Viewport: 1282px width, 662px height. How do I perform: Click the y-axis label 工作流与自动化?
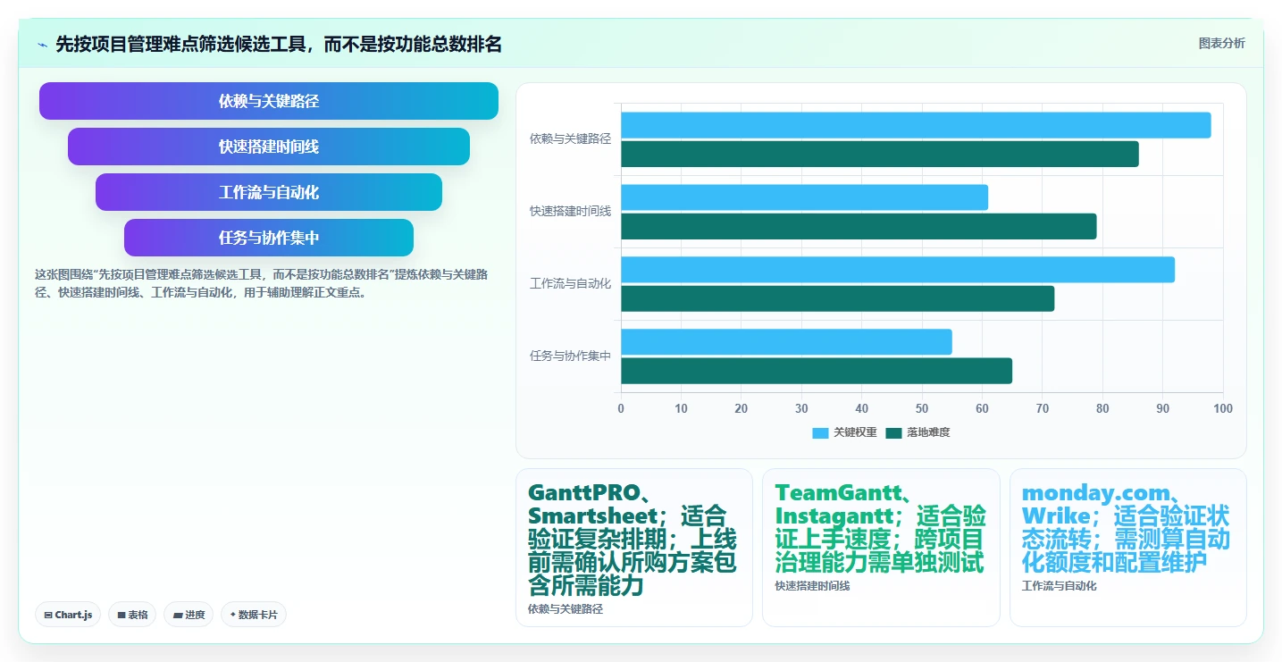pos(570,283)
